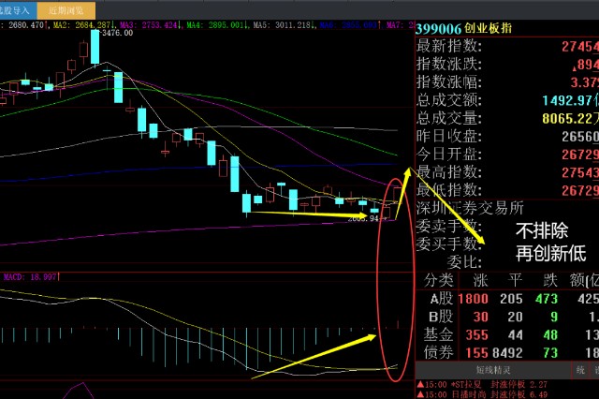Select the B股 row label

[x=441, y=317]
